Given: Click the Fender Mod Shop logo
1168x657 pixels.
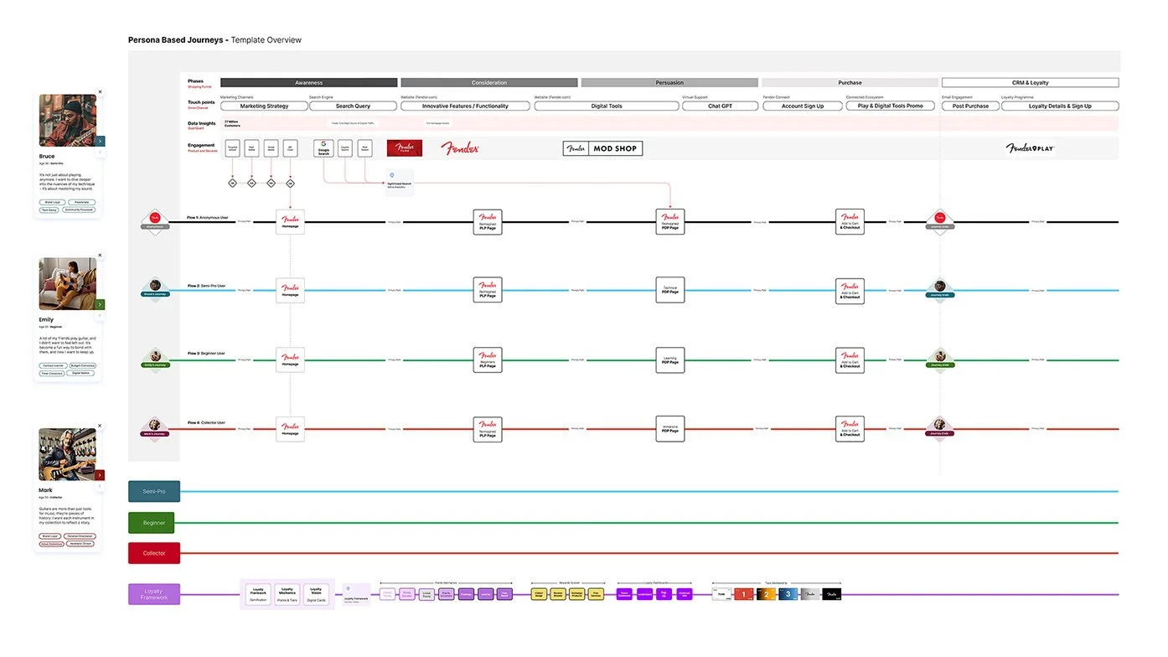Looking at the screenshot, I should click(603, 148).
